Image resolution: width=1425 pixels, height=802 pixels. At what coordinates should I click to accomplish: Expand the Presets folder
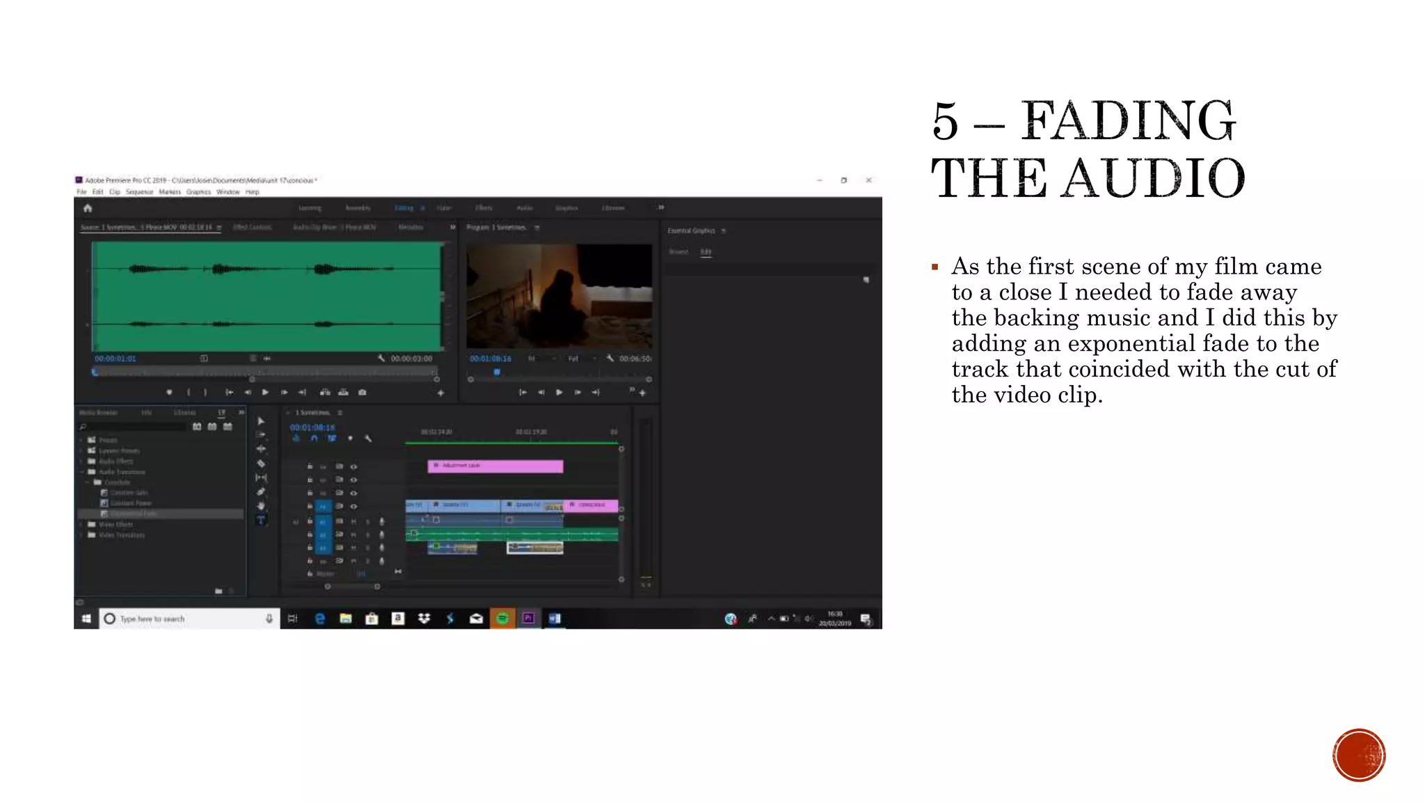click(x=81, y=440)
